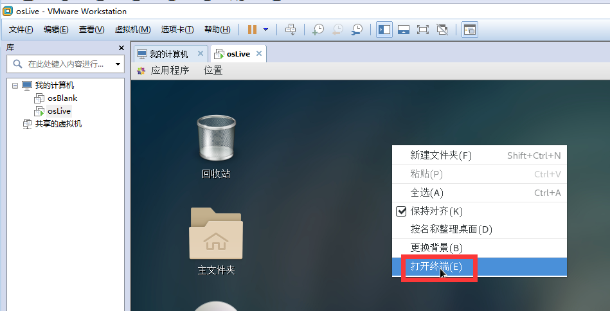The height and width of the screenshot is (311, 610).
Task: Toggle the thumbnail bar icon
Action: tap(404, 30)
